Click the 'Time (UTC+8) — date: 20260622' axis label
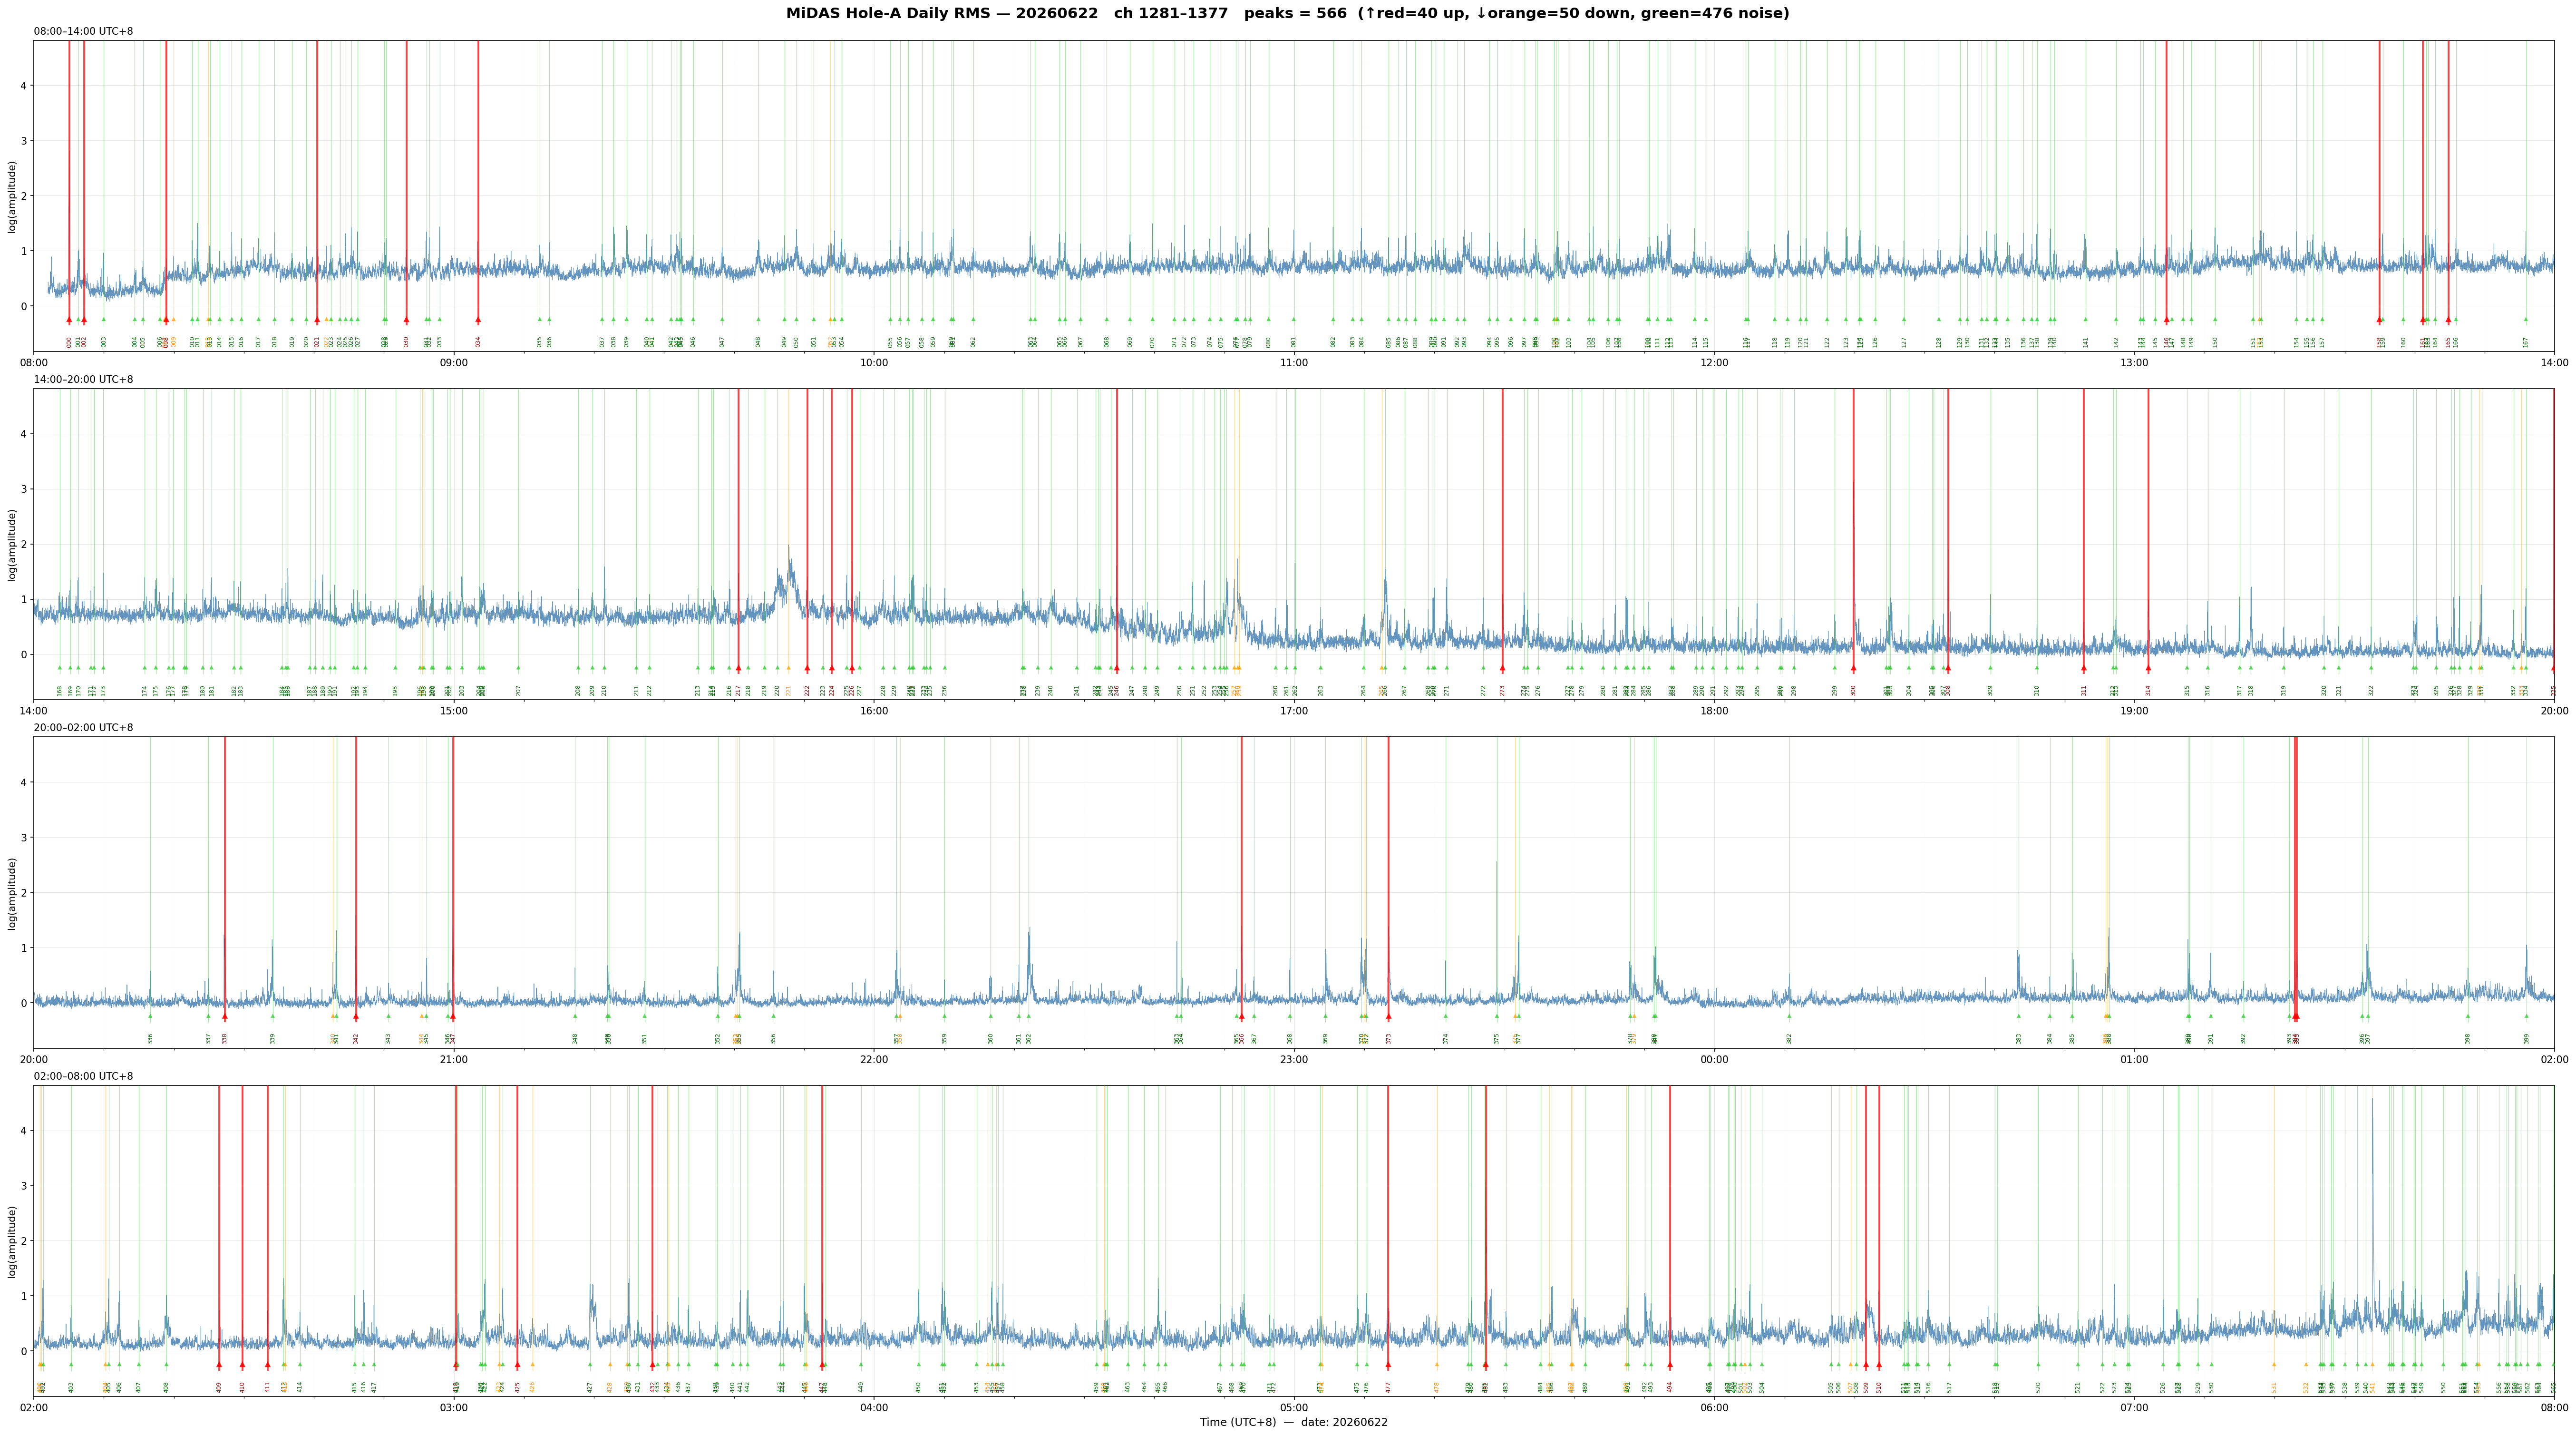The image size is (2576, 1435). point(1294,1423)
